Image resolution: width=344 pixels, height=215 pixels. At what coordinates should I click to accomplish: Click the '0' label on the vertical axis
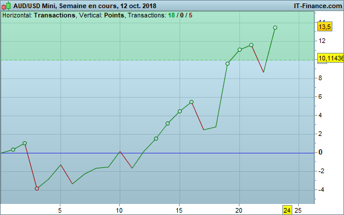coord(320,152)
